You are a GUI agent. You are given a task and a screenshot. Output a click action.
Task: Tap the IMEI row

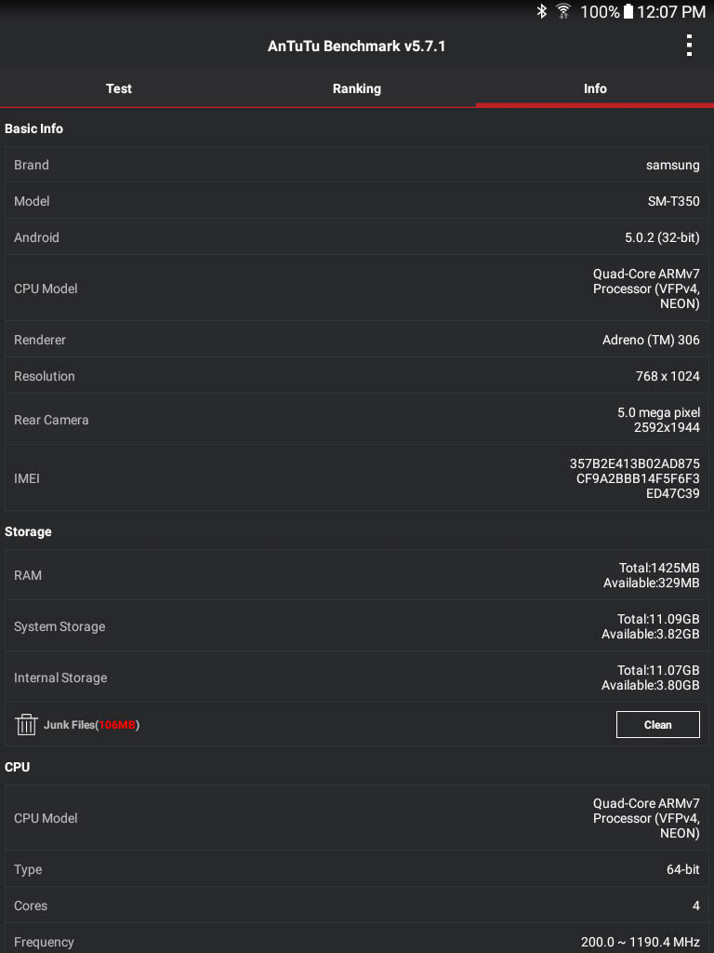point(357,478)
